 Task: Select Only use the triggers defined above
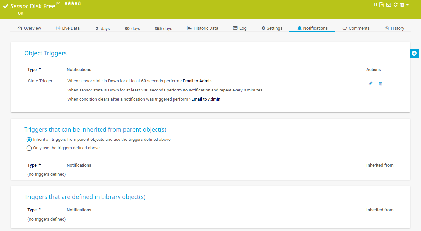(29, 148)
